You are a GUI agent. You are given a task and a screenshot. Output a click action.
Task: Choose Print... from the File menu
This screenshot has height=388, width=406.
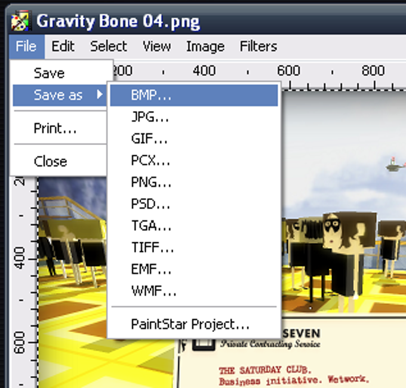[x=60, y=128]
